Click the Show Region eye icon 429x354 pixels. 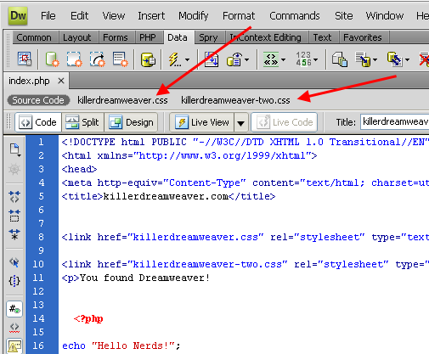click(234, 59)
